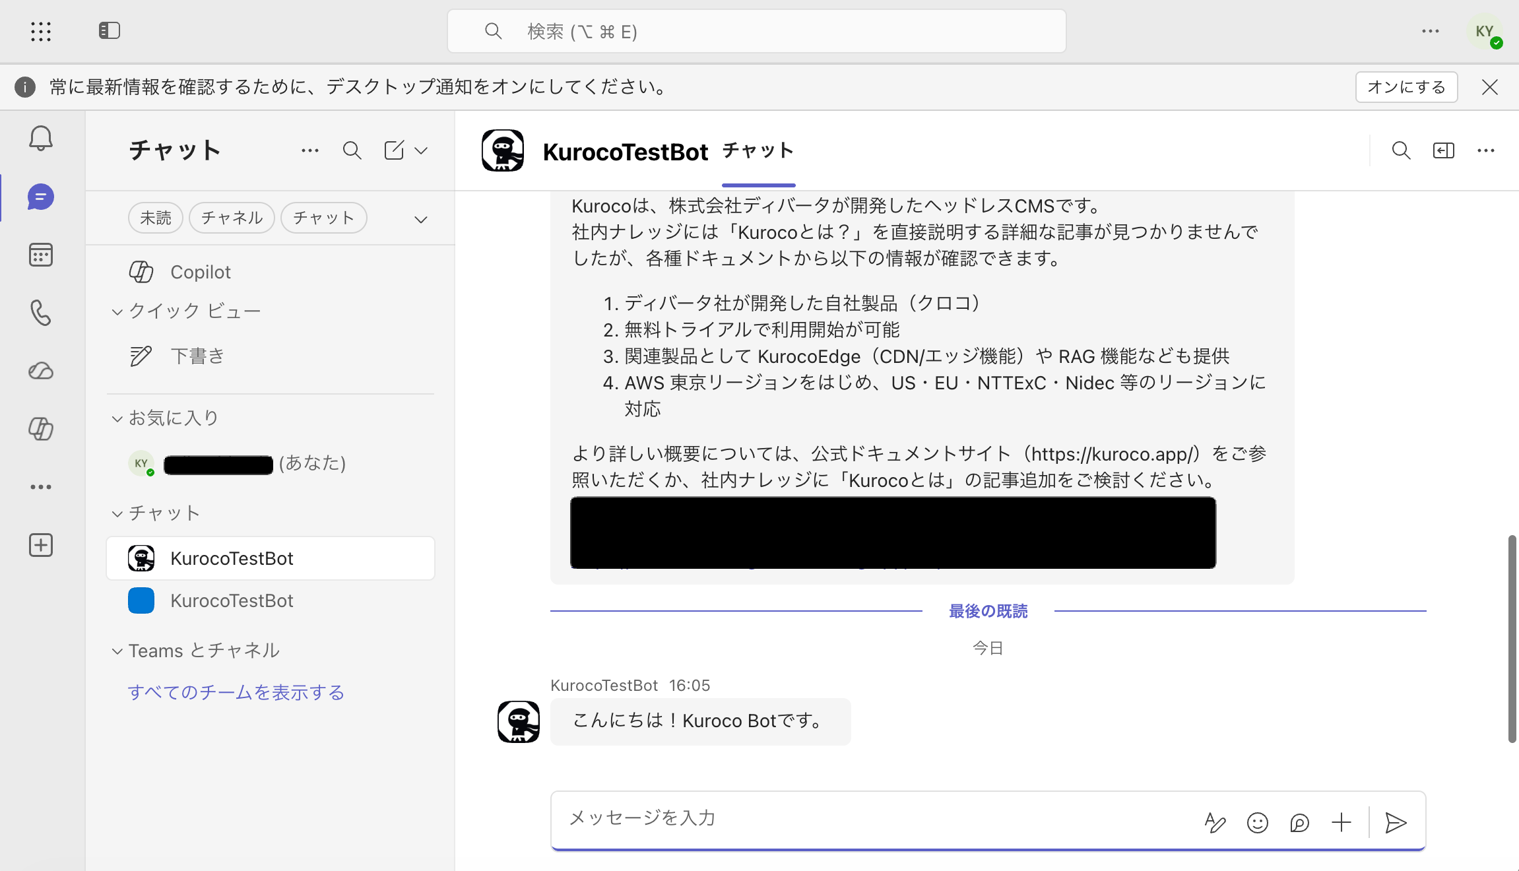Open Copilot in the chat list

click(271, 272)
